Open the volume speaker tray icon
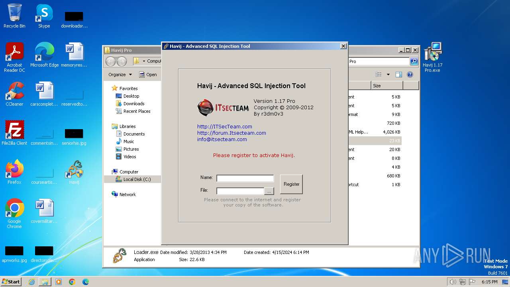 point(453,282)
